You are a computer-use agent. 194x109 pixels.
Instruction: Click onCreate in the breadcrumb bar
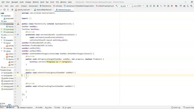(58, 6)
